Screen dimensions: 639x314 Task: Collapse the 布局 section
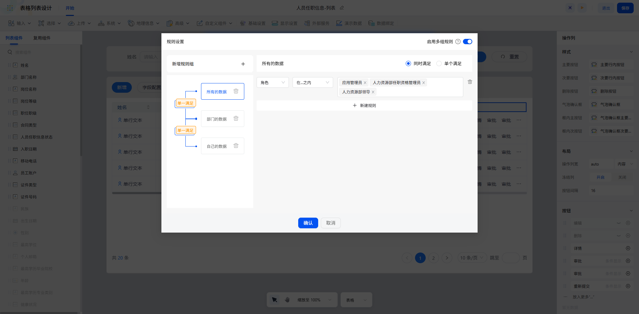631,151
